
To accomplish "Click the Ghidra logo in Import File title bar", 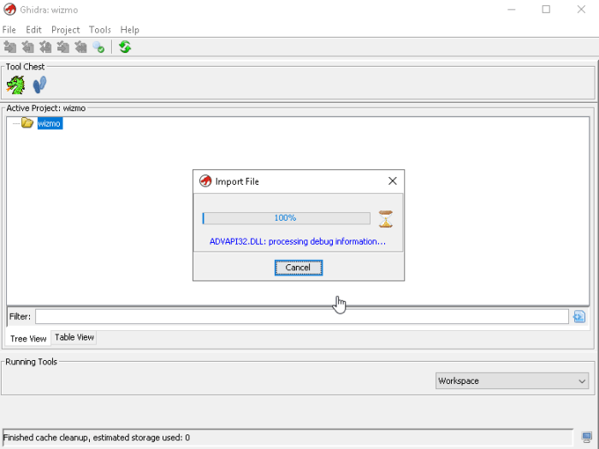I will click(x=205, y=181).
